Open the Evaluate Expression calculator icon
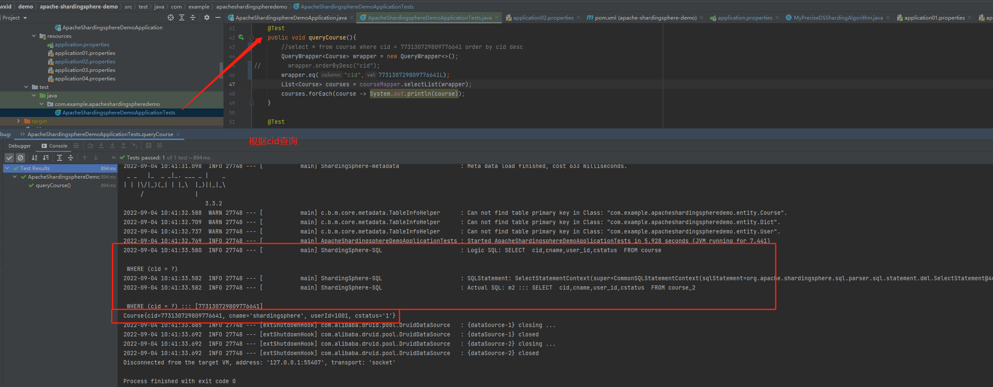Image resolution: width=993 pixels, height=387 pixels. tap(149, 145)
